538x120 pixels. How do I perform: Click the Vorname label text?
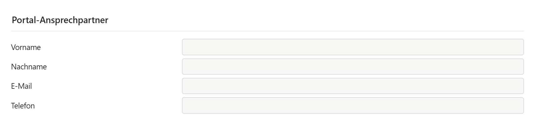point(26,47)
